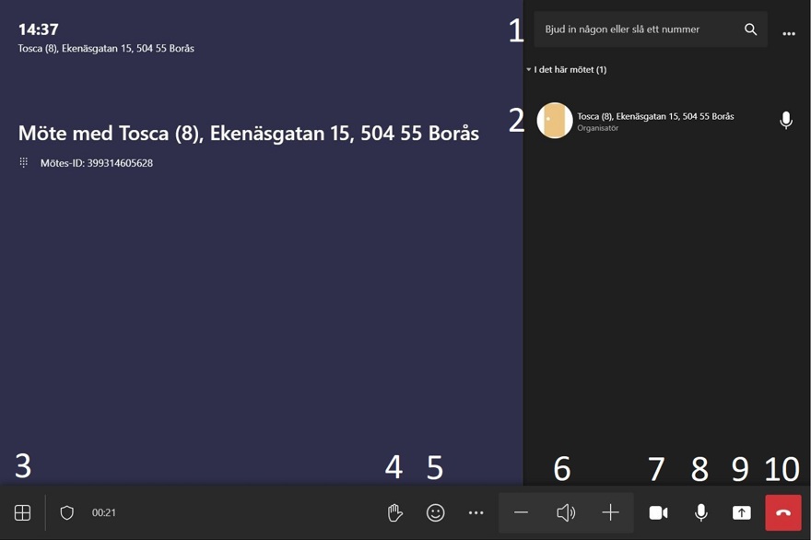Collapse the 'I det här mötet' section

tap(529, 70)
